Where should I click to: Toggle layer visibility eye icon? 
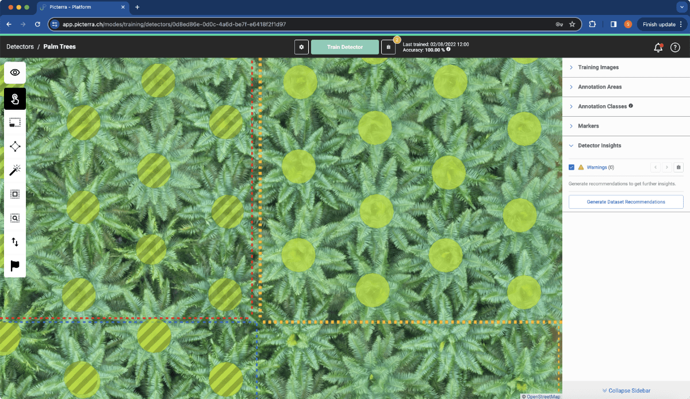(15, 72)
